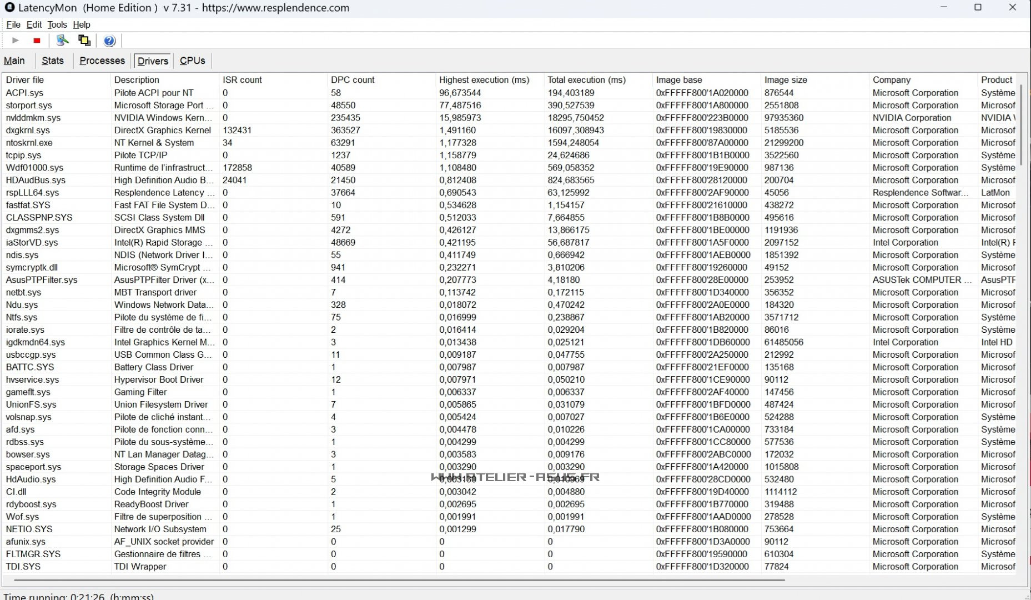Screen dimensions: 1031x600
Task: Sort by DPC count column header
Action: tap(353, 80)
